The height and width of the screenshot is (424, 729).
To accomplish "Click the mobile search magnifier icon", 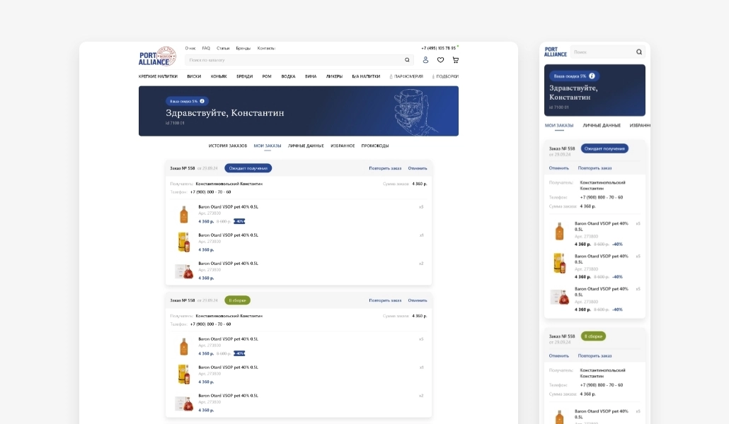I will tap(638, 52).
